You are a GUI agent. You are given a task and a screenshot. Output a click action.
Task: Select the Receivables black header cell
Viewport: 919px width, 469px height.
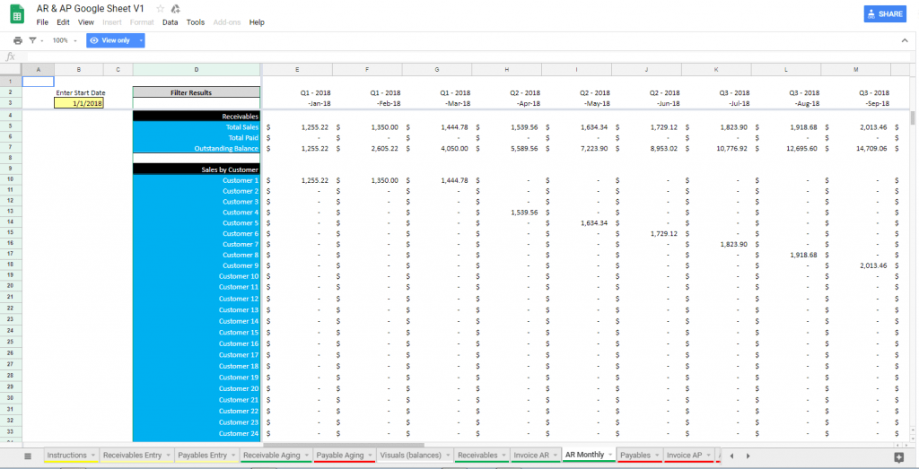[197, 116]
